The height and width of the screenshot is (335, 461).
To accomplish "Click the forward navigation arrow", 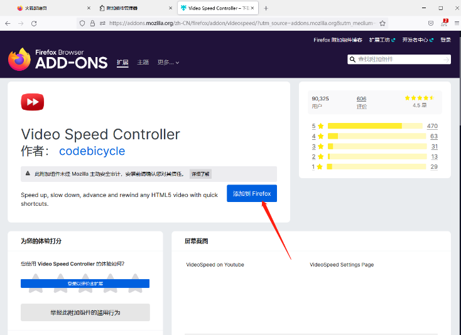I will 21,23.
